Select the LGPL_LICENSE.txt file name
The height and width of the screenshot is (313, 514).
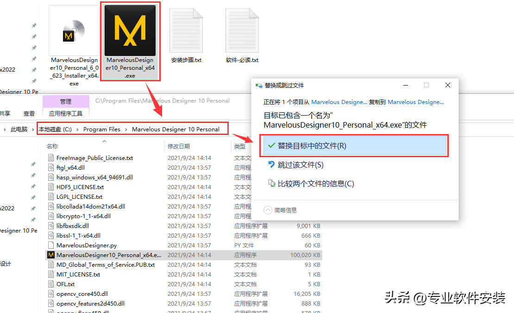(x=79, y=197)
